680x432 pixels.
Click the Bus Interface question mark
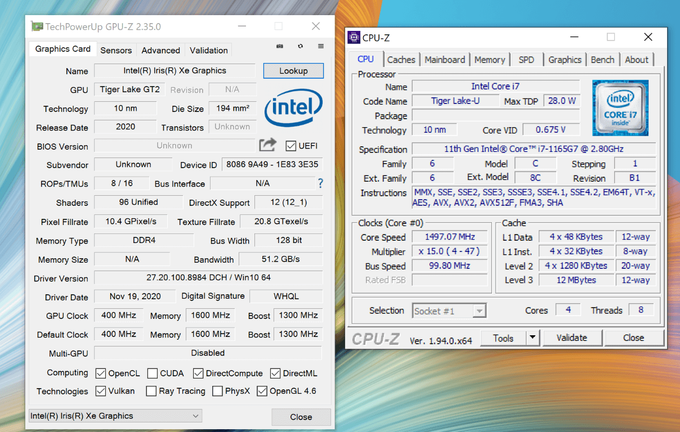pyautogui.click(x=320, y=183)
